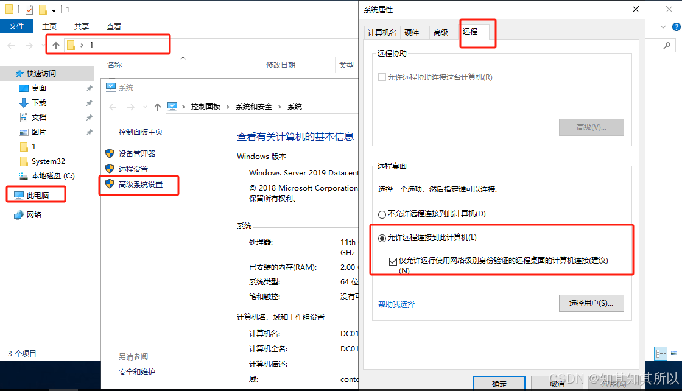
Task: Switch to the 硬件 tab
Action: 412,33
